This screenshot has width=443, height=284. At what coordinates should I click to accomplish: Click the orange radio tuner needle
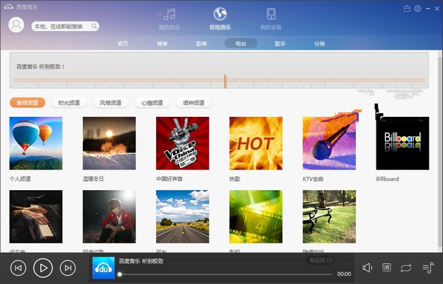pyautogui.click(x=225, y=81)
